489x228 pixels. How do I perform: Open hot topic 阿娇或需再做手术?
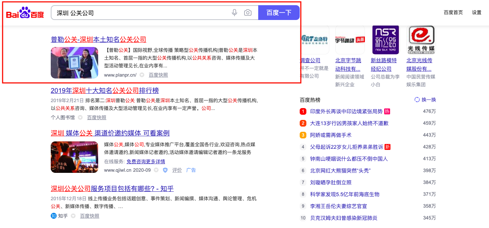[x=331, y=135]
